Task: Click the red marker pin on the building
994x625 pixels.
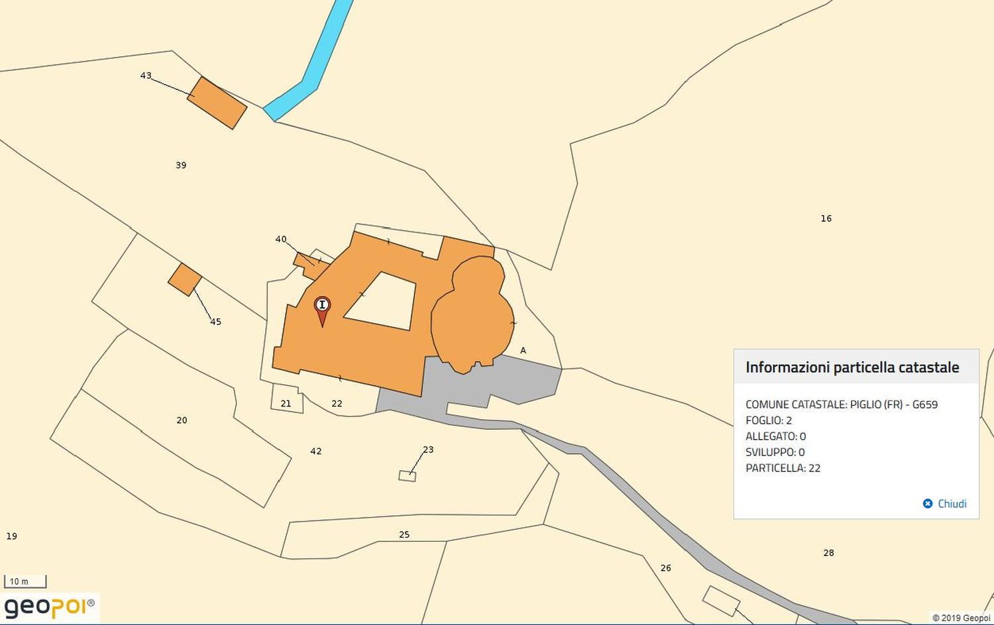Action: click(x=322, y=308)
